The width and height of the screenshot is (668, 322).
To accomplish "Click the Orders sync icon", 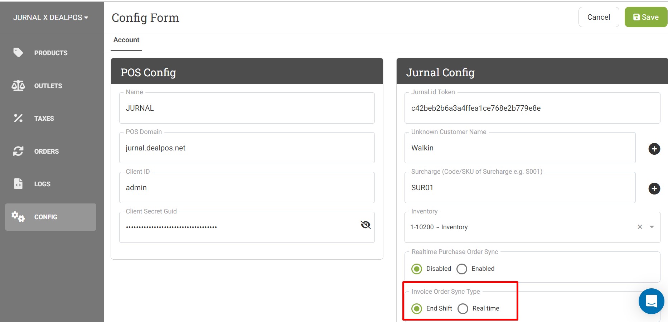I will [18, 151].
